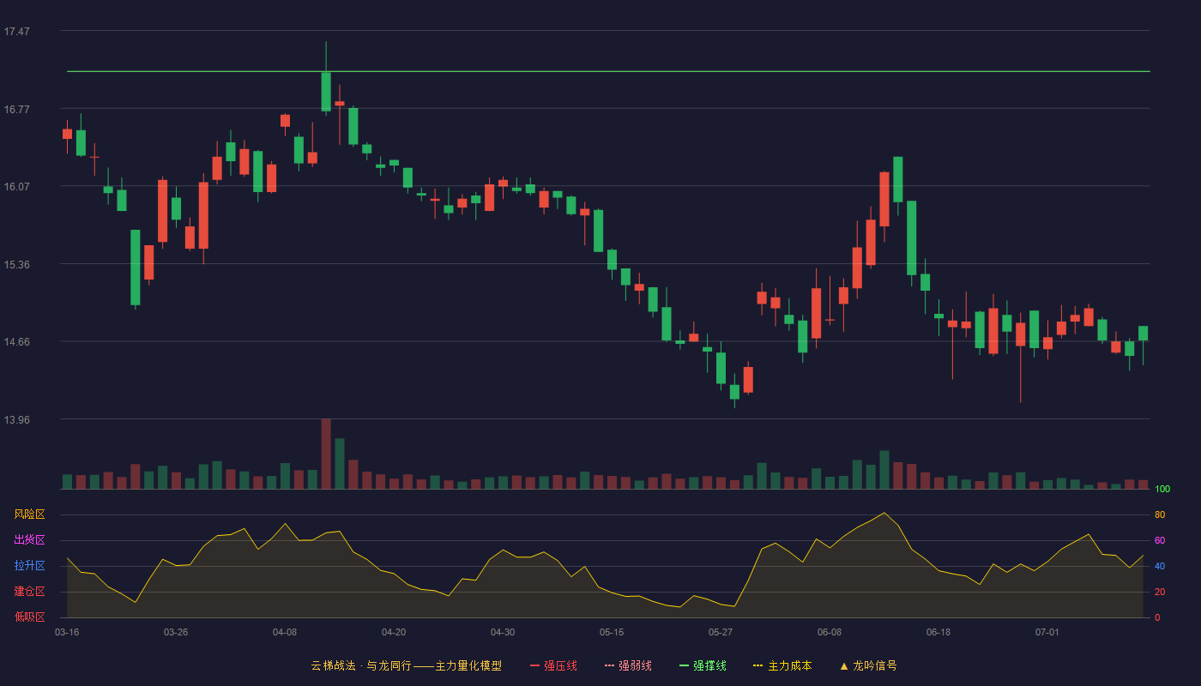The width and height of the screenshot is (1201, 686).
Task: Click the 05-27 date label
Action: (x=721, y=632)
